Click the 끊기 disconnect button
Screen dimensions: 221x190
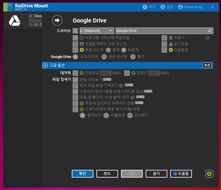(x=156, y=174)
